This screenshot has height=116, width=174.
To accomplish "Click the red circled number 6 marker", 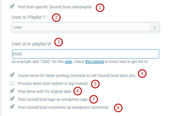I will click(78, 91).
